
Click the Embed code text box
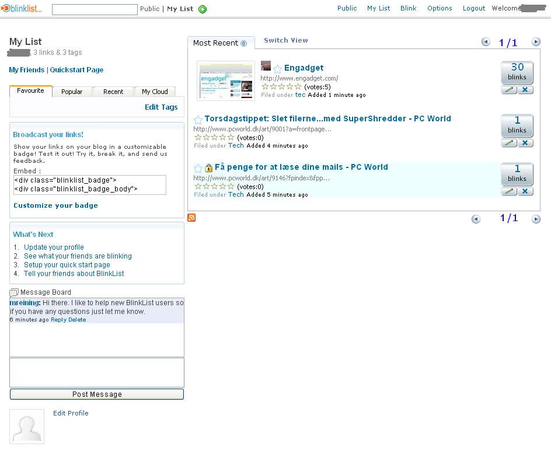pyautogui.click(x=90, y=185)
